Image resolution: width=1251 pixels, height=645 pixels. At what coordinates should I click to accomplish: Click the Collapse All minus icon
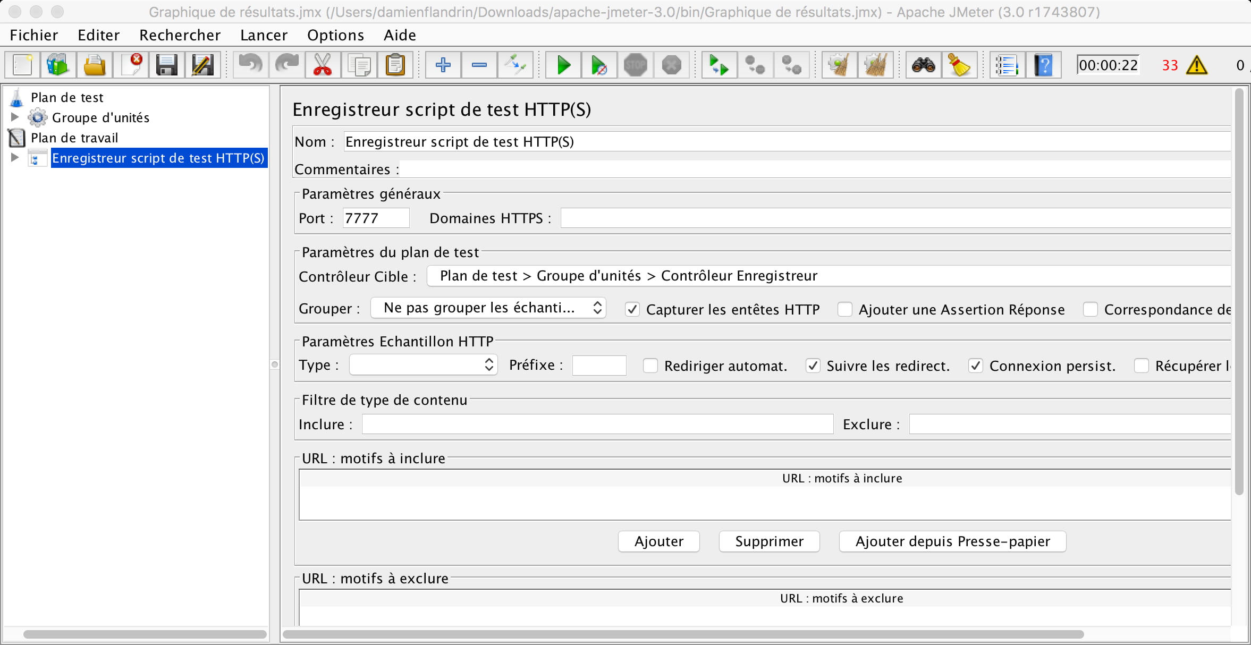[x=479, y=65]
